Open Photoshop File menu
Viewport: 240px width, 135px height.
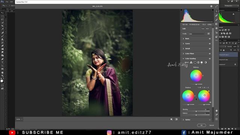pyautogui.click(x=7, y=1)
